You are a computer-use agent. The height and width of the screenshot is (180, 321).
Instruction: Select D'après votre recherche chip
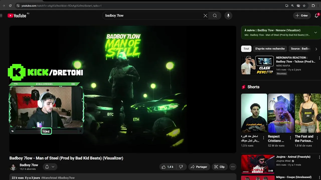(x=270, y=49)
